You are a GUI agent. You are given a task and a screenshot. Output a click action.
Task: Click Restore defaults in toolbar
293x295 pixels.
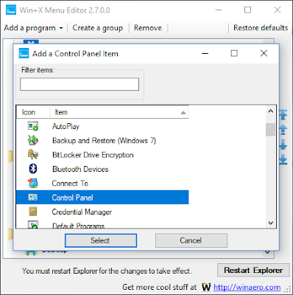(x=261, y=28)
